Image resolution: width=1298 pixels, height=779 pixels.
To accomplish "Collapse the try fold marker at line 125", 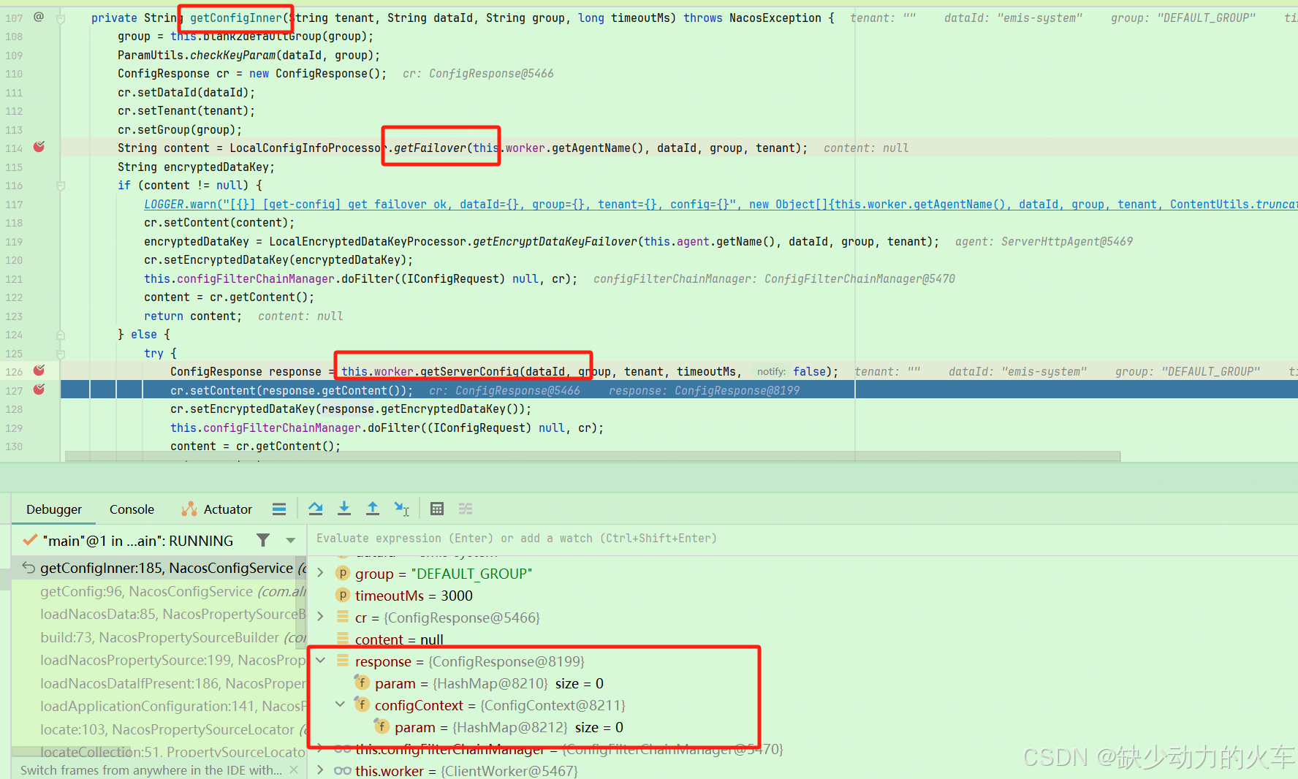I will click(x=61, y=354).
